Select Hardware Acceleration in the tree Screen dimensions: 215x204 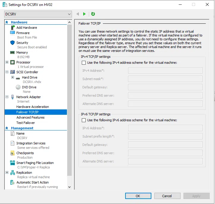pos(33,107)
